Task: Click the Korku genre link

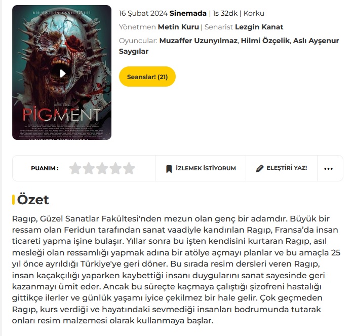Action: pyautogui.click(x=254, y=13)
